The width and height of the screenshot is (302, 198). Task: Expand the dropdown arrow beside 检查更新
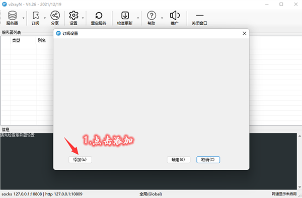[x=138, y=18]
